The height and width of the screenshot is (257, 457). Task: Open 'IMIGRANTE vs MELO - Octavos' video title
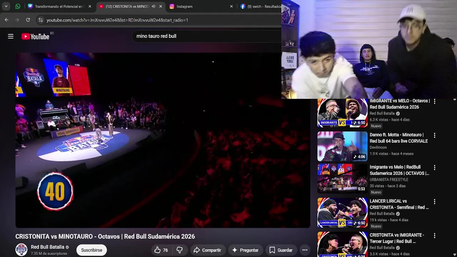point(400,104)
